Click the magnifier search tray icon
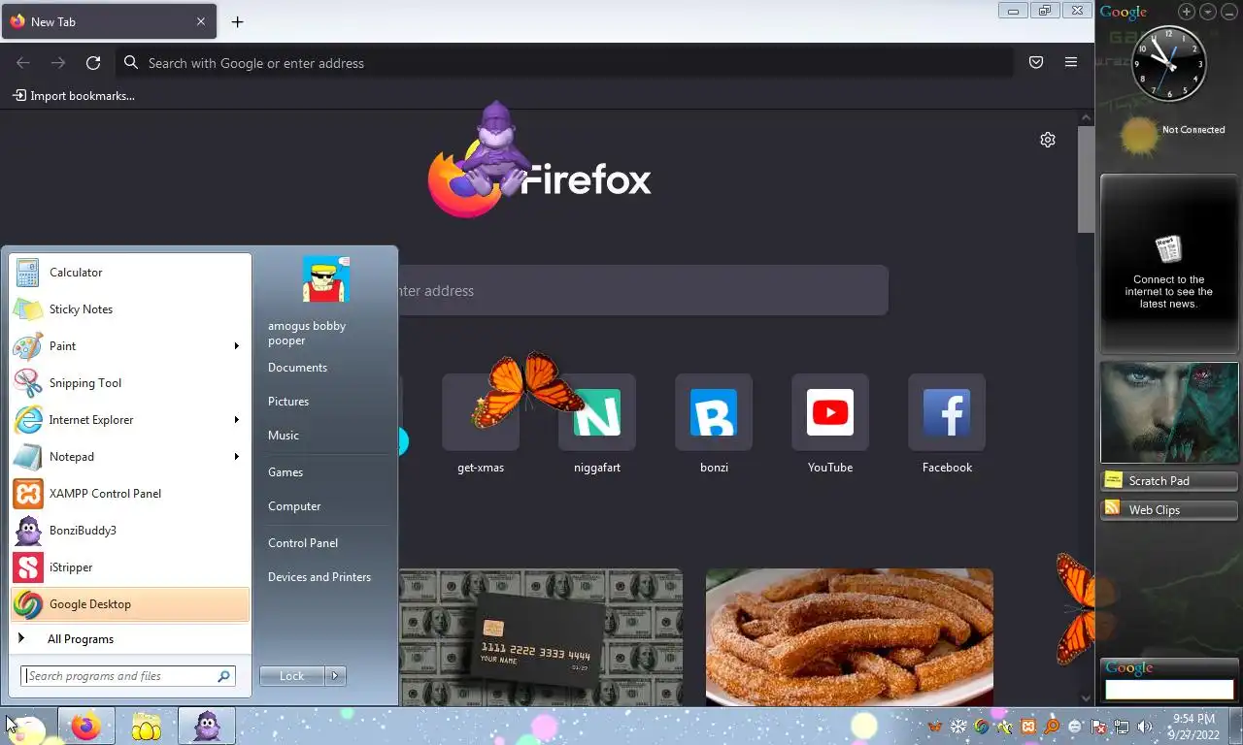The width and height of the screenshot is (1243, 745). point(1052,727)
